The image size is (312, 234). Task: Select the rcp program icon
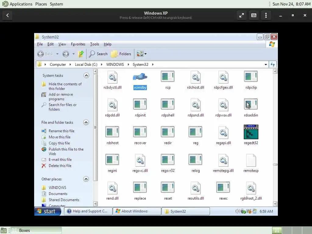pyautogui.click(x=168, y=76)
